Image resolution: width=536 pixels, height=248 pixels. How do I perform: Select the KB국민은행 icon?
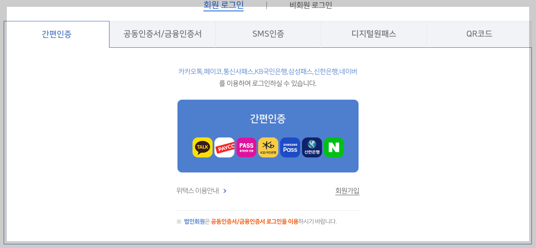pyautogui.click(x=268, y=147)
